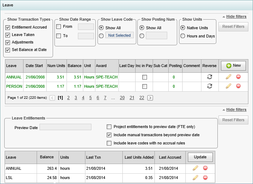Click into the Preview Date field
253x184 pixels.
(65, 127)
